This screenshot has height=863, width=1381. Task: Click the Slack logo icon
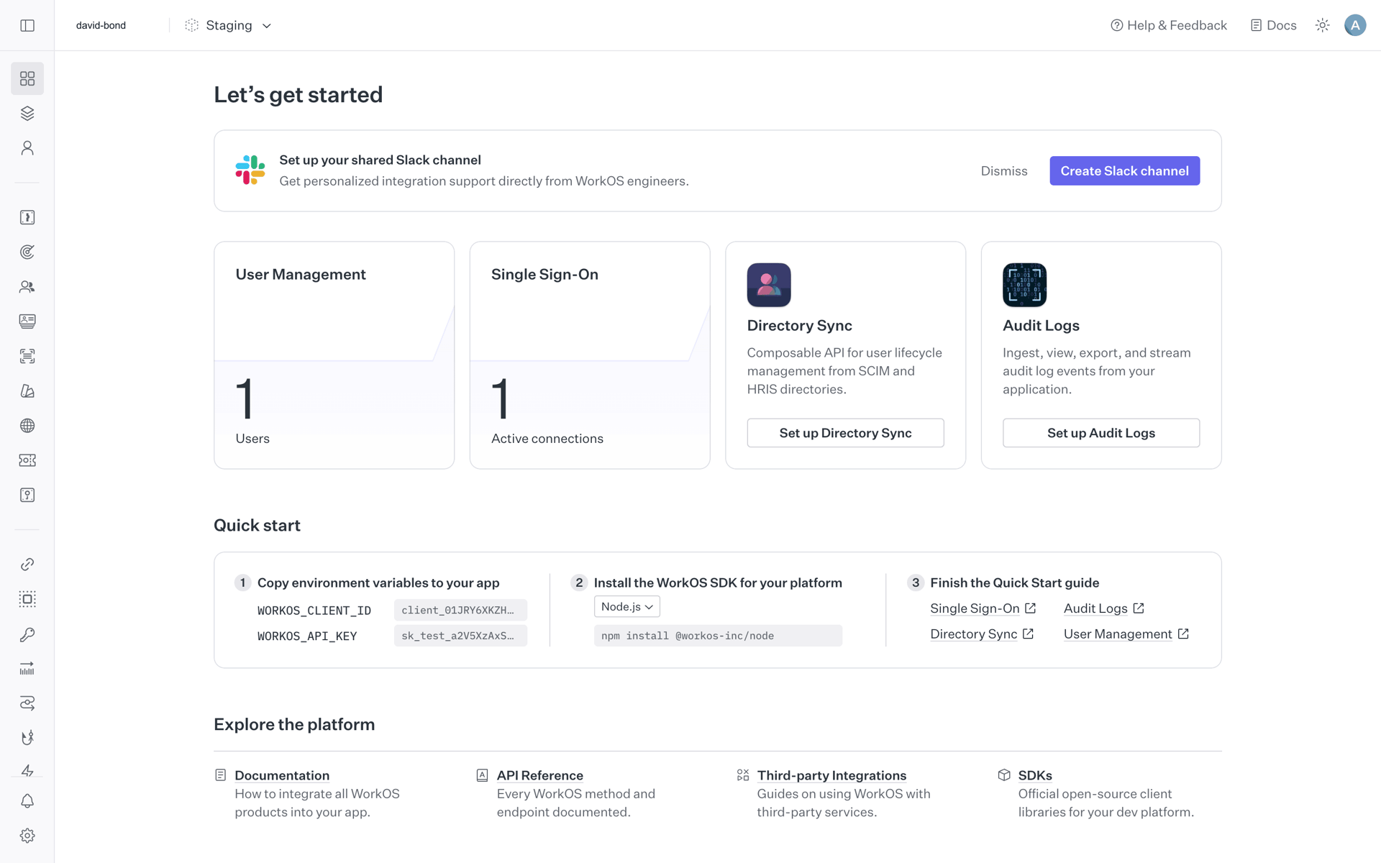click(250, 170)
